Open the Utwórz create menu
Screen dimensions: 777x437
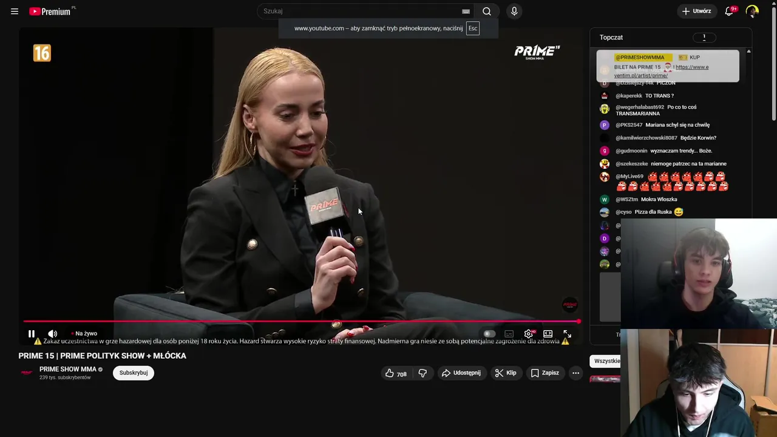click(x=696, y=11)
